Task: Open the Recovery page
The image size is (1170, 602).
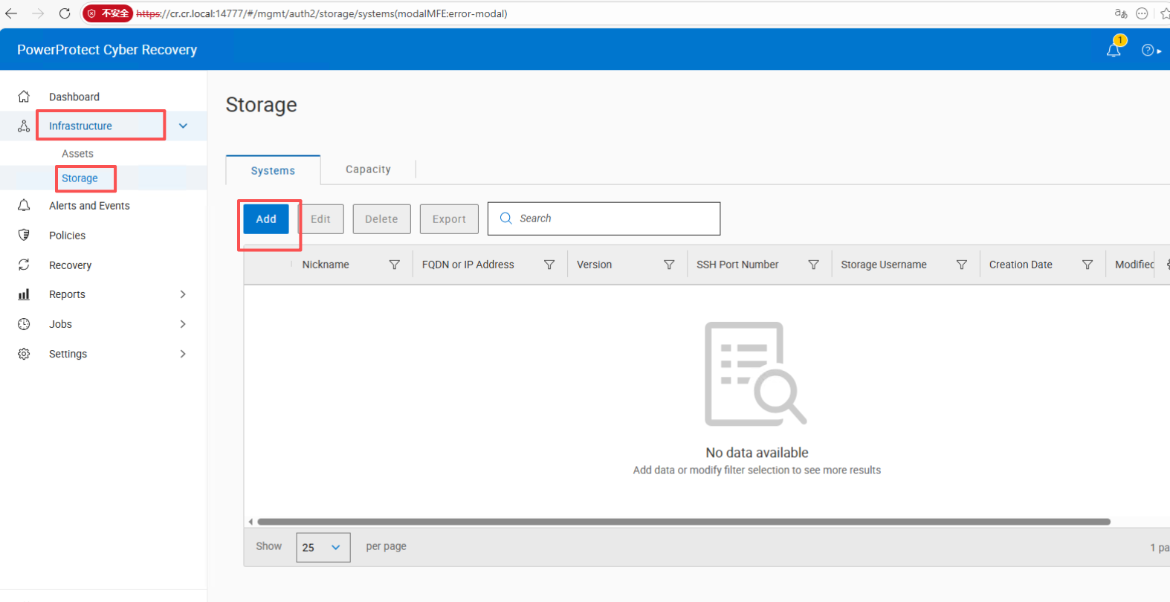Action: 70,265
